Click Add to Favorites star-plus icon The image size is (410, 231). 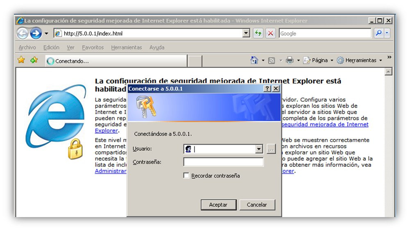pyautogui.click(x=34, y=60)
